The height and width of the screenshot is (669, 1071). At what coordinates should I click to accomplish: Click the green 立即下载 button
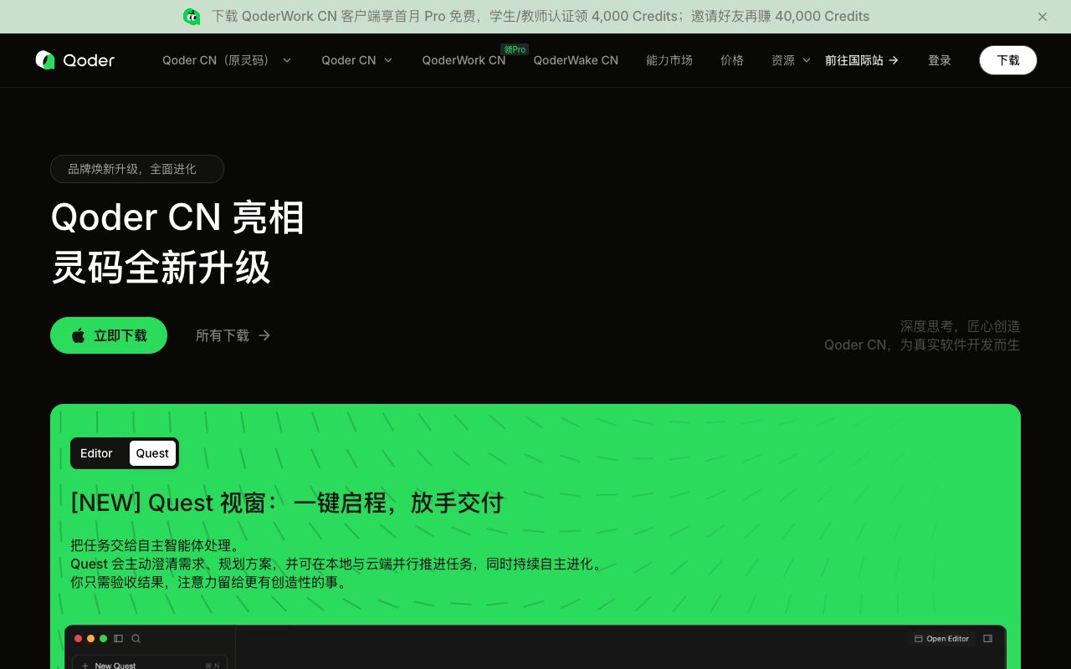point(109,335)
